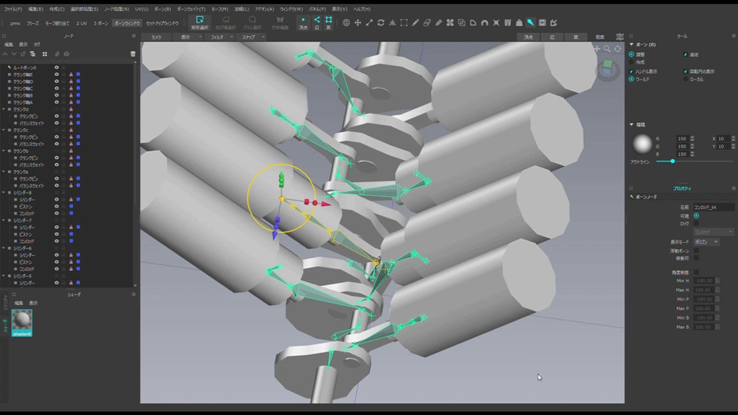
Task: Click the trash icon in the node panel
Action: [x=133, y=54]
